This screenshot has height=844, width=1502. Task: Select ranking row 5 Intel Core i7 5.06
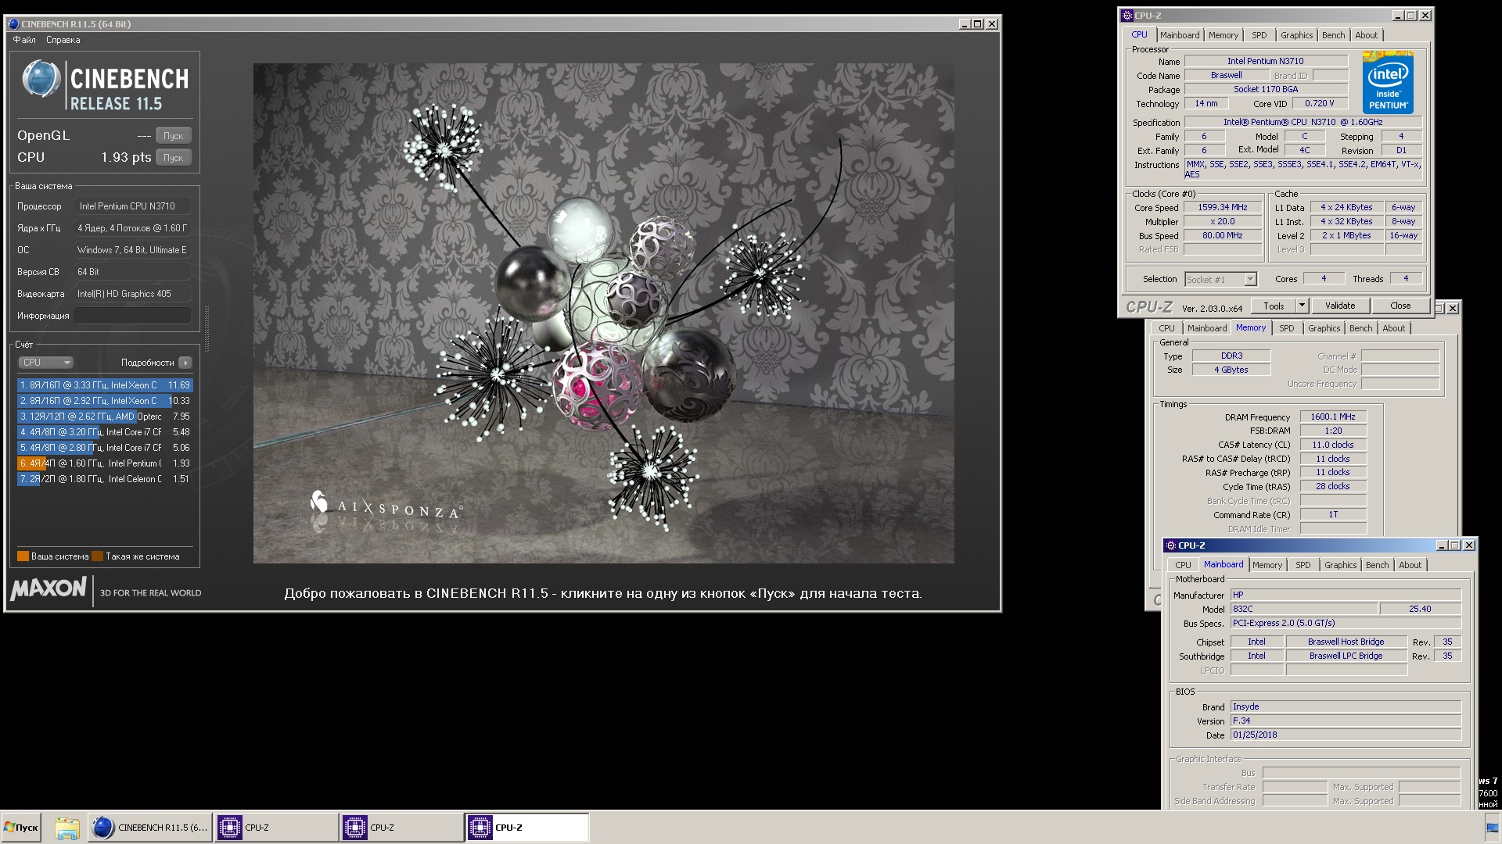tap(105, 448)
